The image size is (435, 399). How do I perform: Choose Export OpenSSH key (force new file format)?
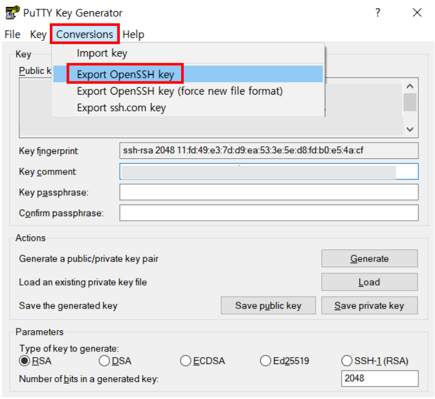188,91
